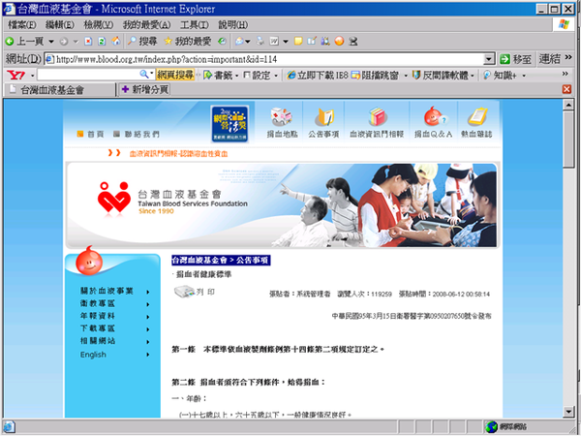Expand the 連結 links toolbar chevron

tap(568, 58)
